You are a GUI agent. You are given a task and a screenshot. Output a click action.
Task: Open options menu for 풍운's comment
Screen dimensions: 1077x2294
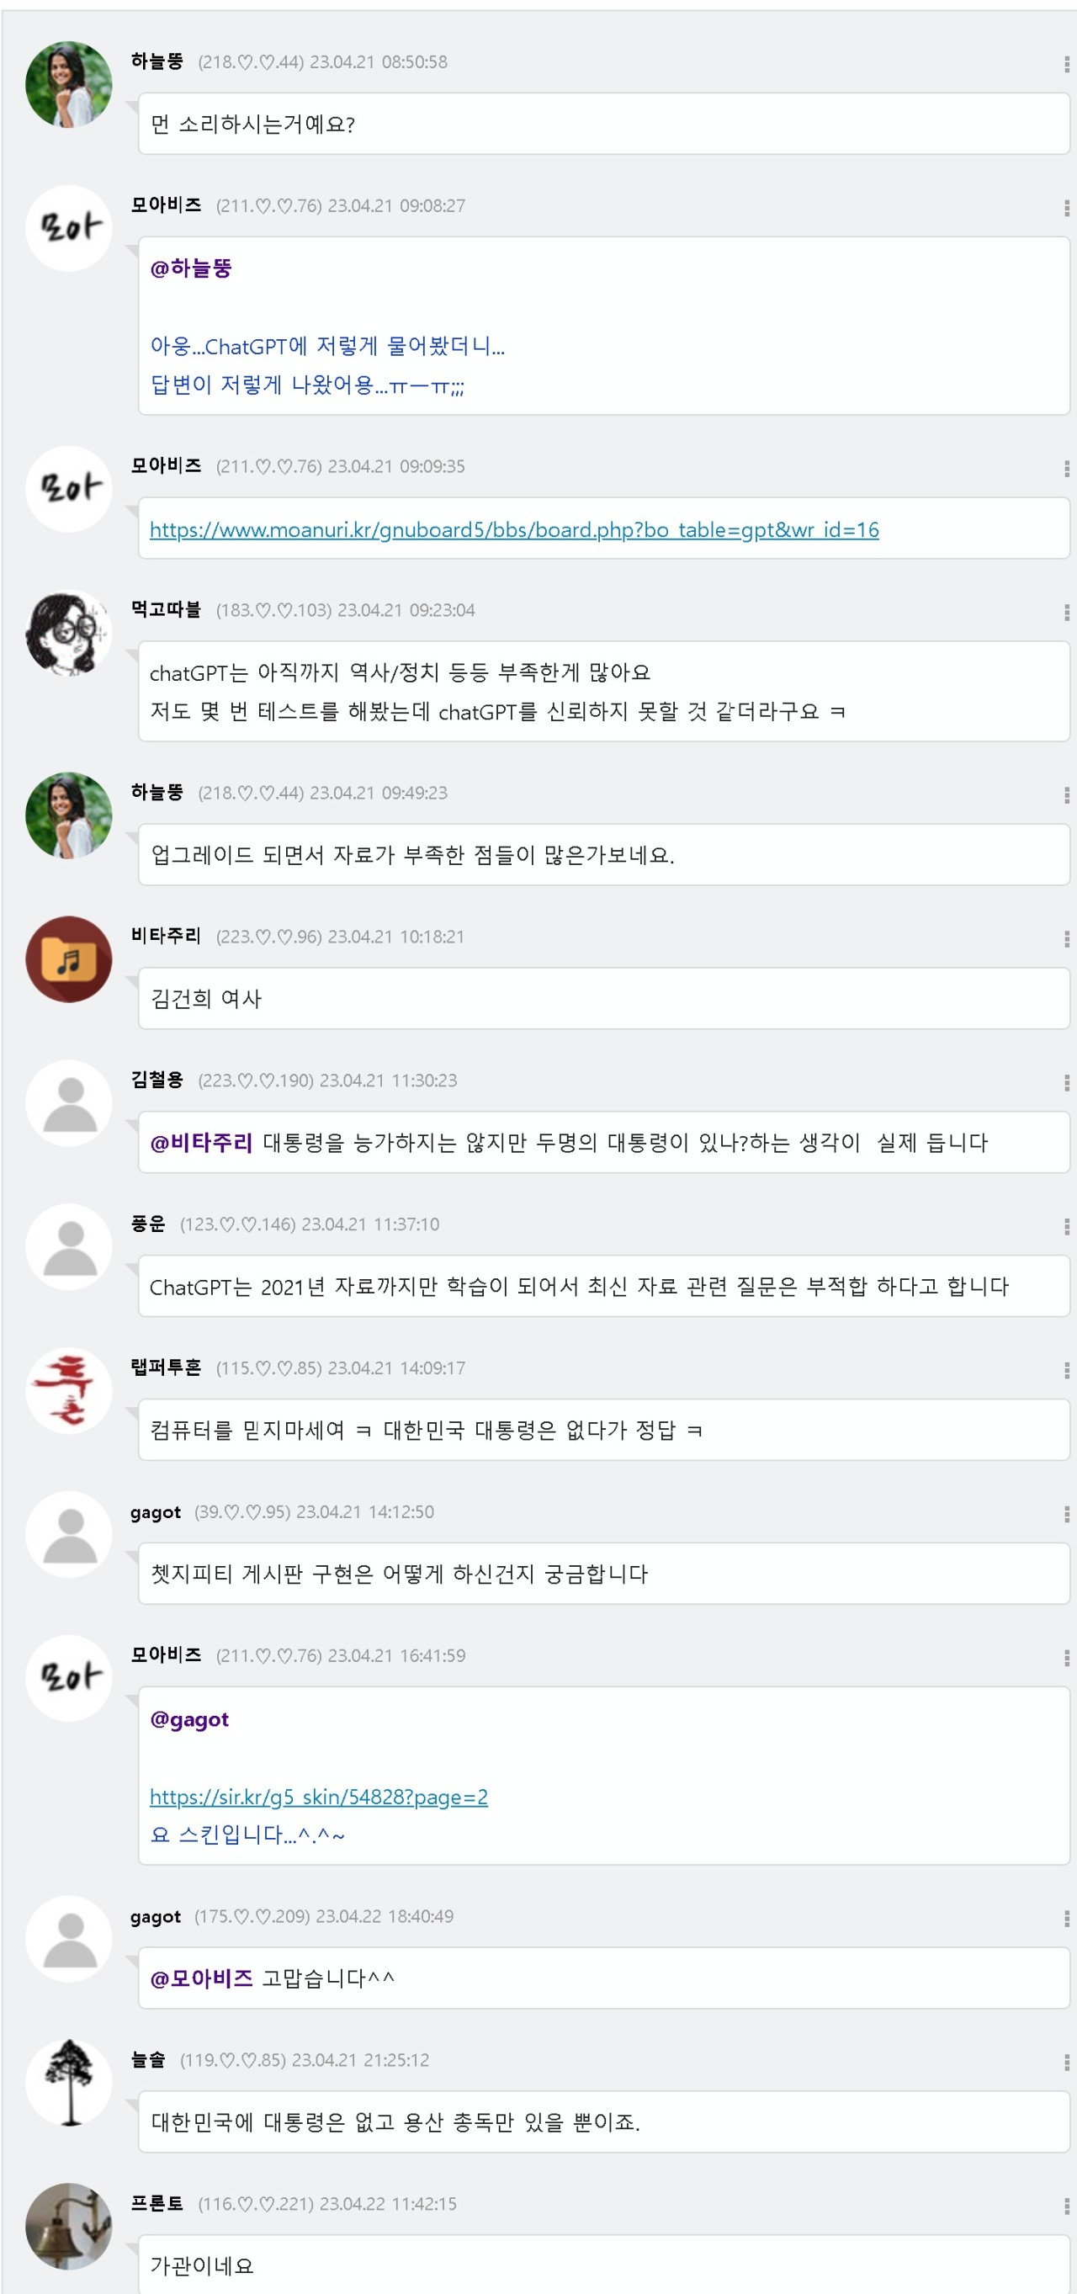click(1065, 1226)
